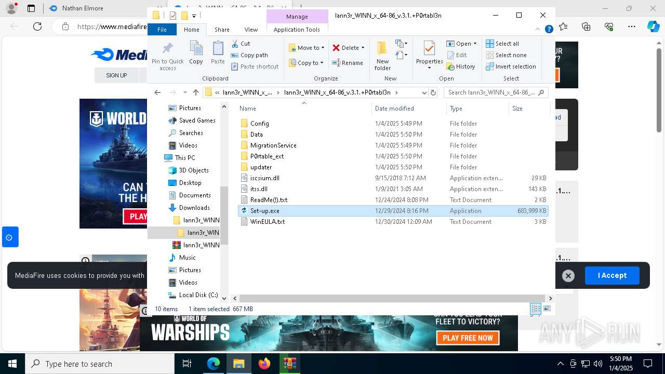This screenshot has width=665, height=374.
Task: Select the Home ribbon tab
Action: 191,30
